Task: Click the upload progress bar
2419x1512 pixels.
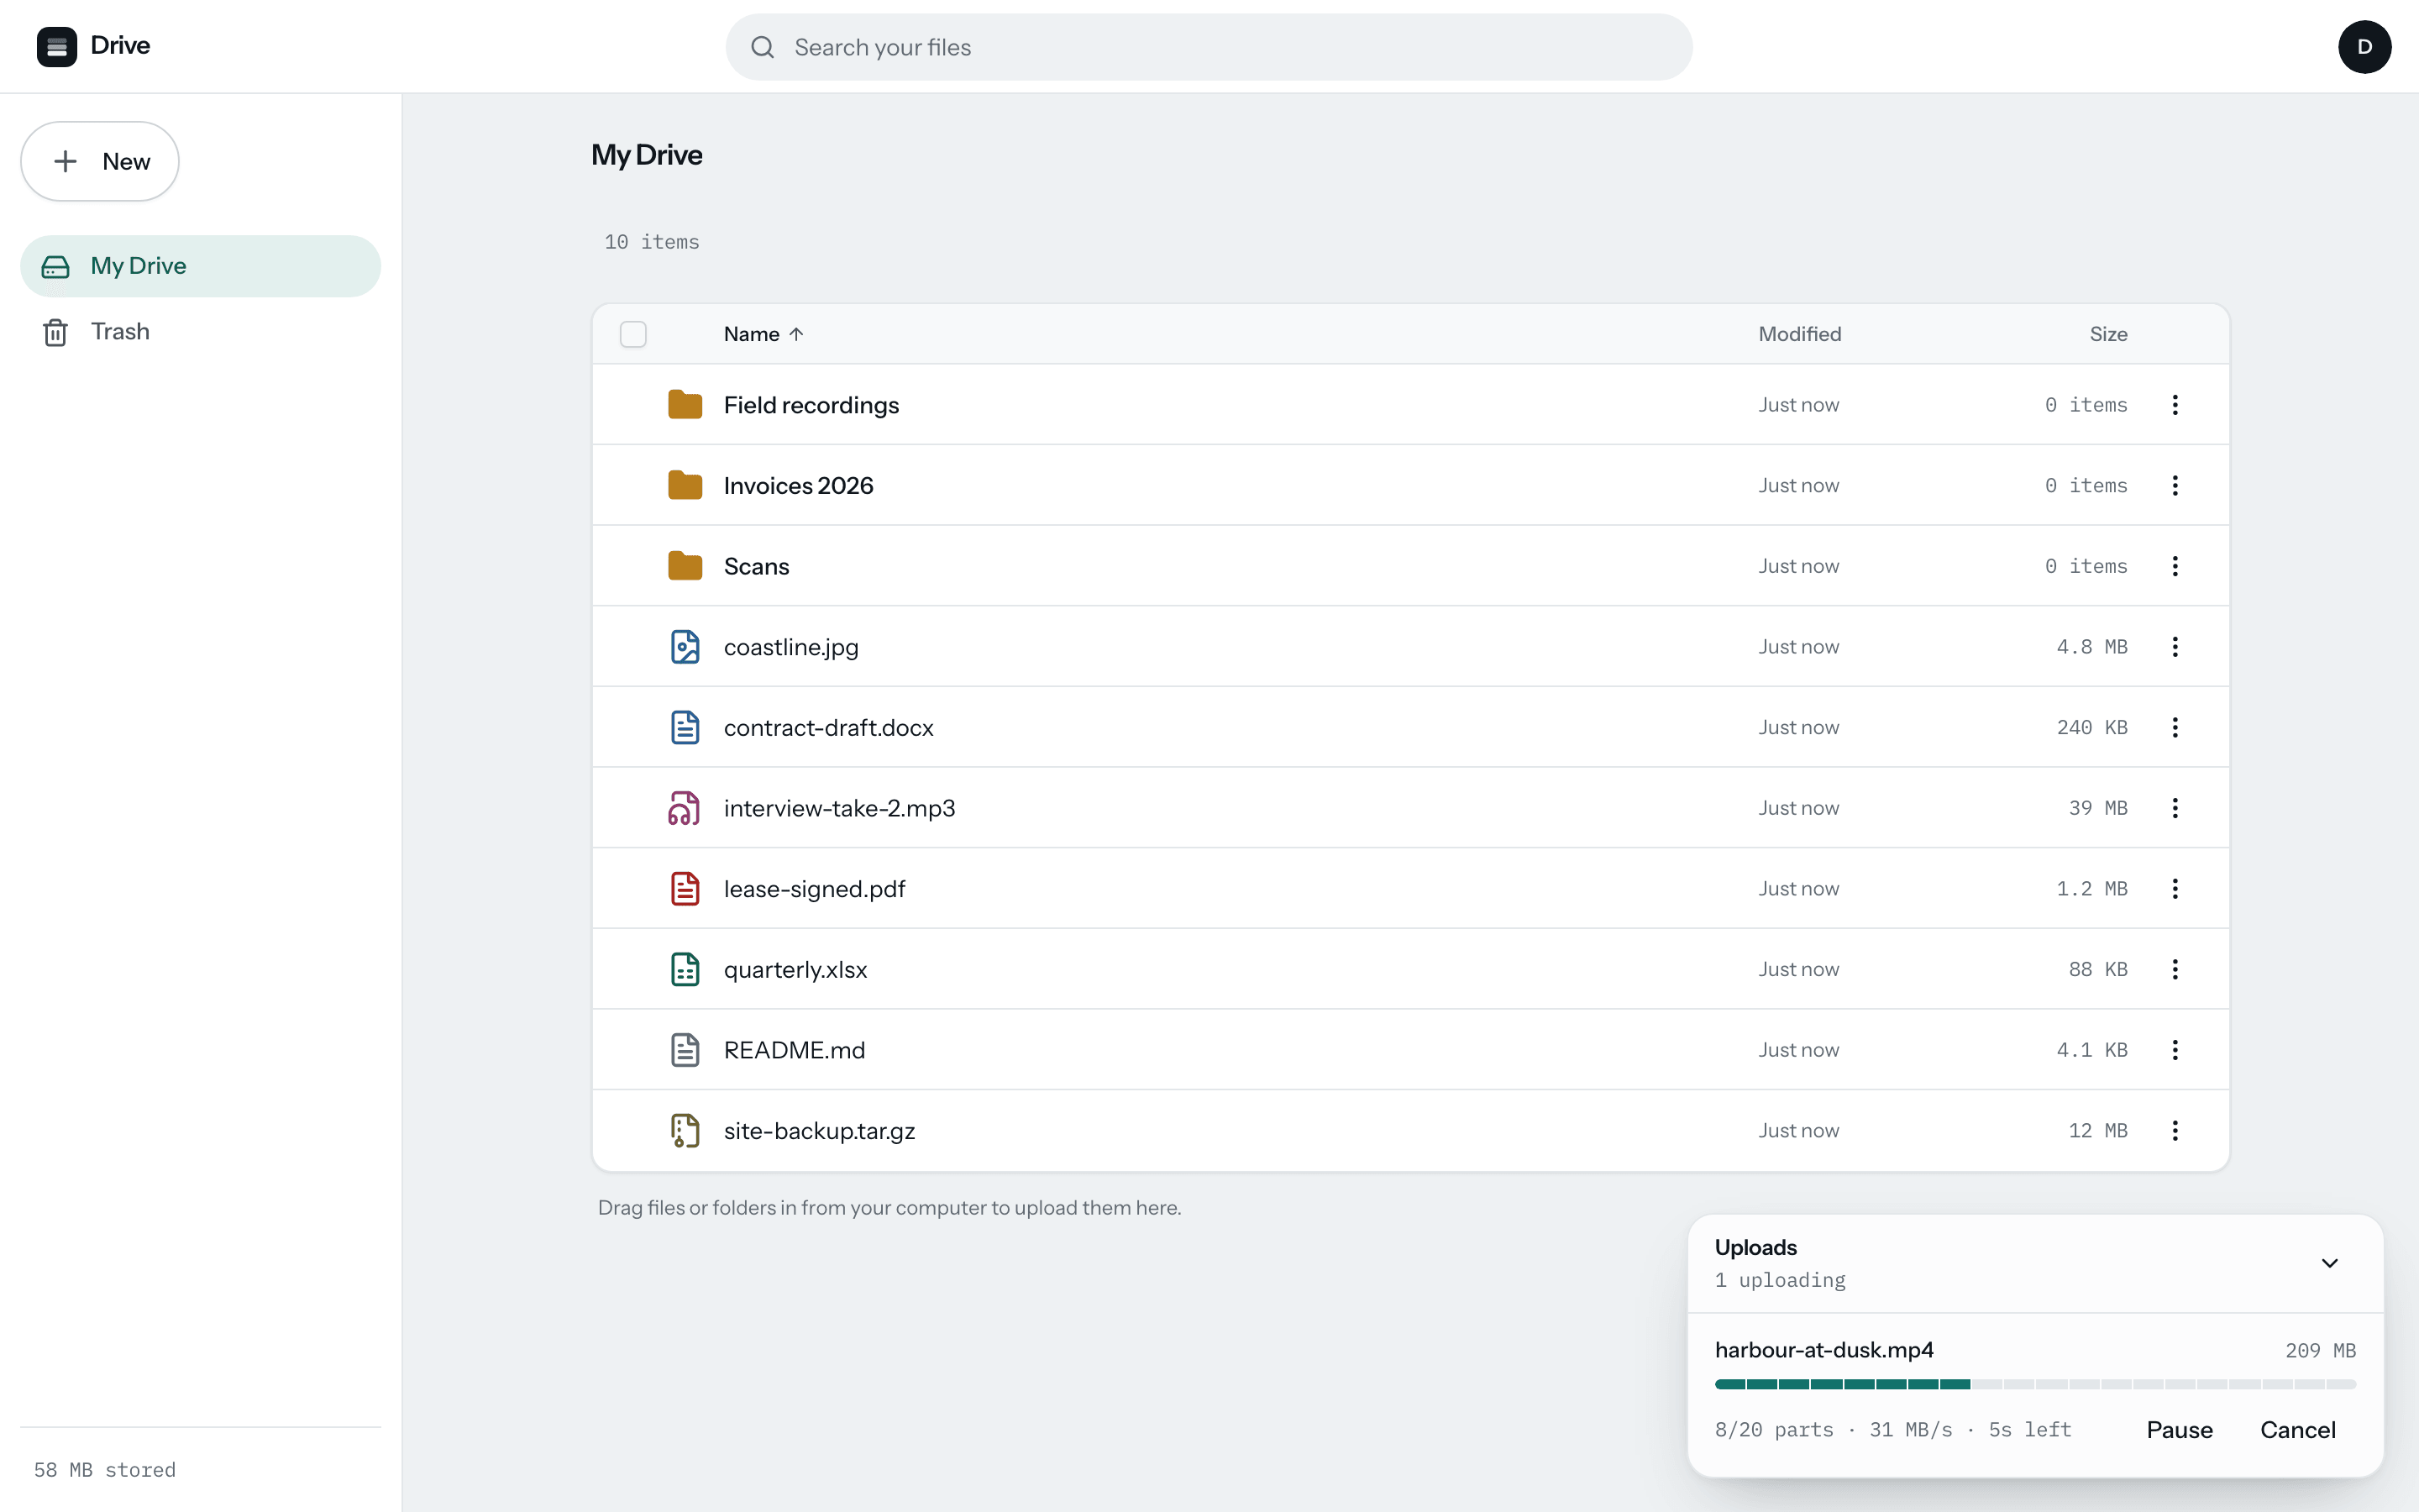Action: click(x=2035, y=1384)
